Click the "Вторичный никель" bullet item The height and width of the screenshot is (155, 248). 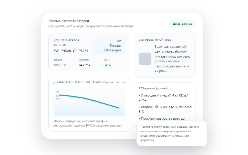[x=165, y=109]
